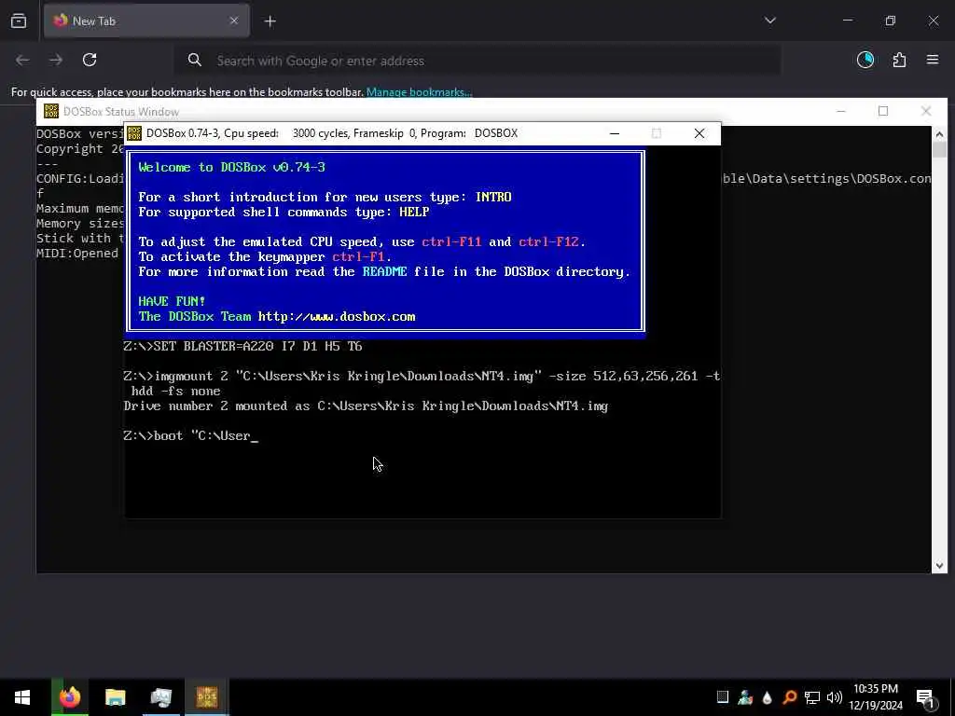The height and width of the screenshot is (716, 955).
Task: Open the volume speaker tray icon
Action: pos(835,697)
